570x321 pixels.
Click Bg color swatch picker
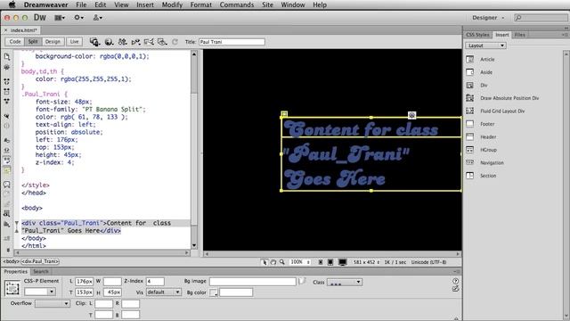click(x=214, y=292)
